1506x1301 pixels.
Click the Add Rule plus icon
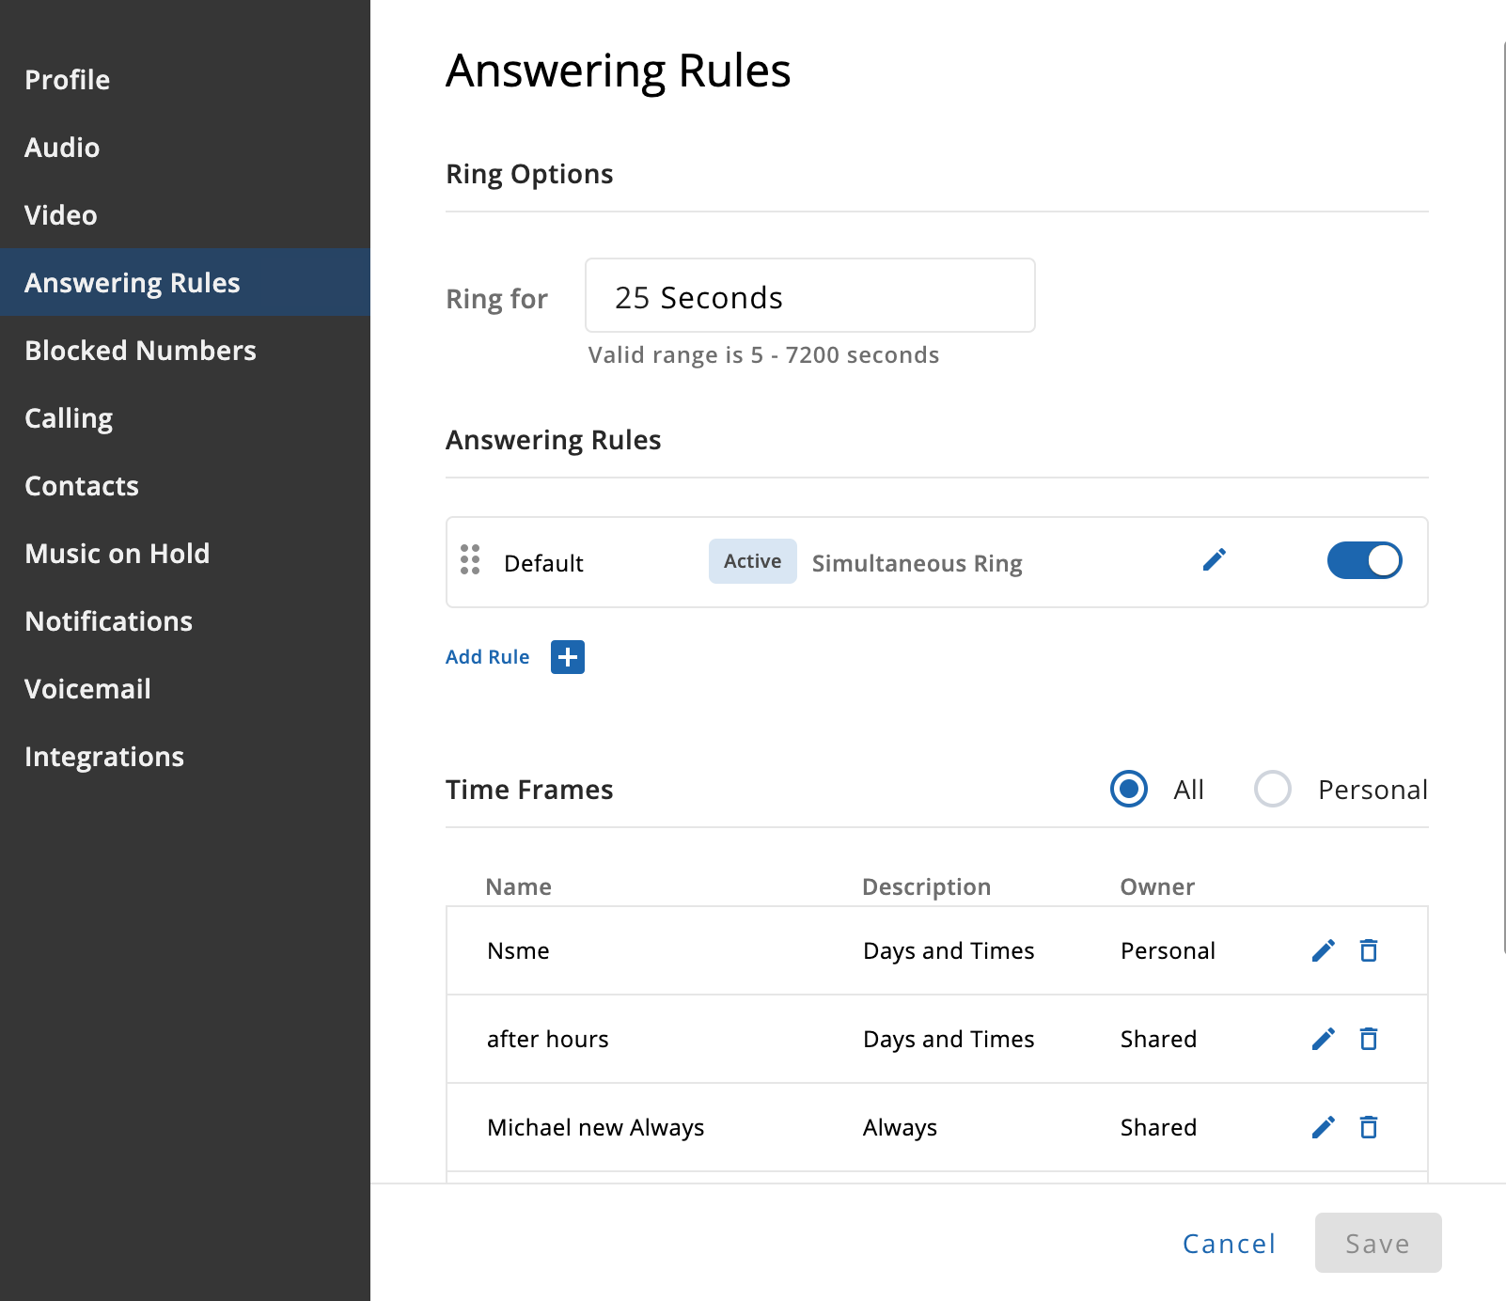[568, 657]
